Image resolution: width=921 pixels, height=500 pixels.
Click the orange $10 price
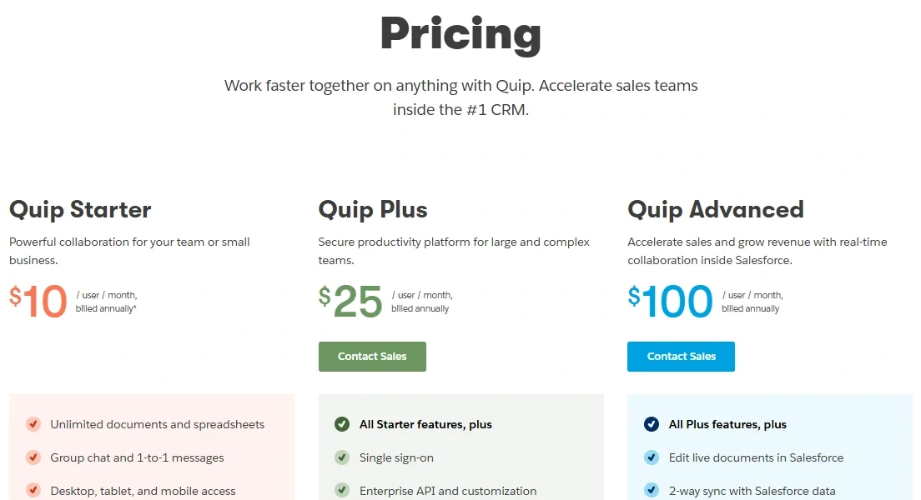pyautogui.click(x=38, y=301)
